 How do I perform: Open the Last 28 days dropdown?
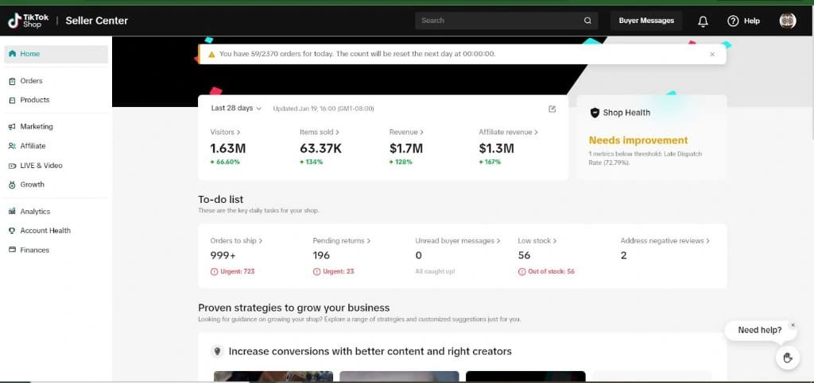tap(236, 108)
